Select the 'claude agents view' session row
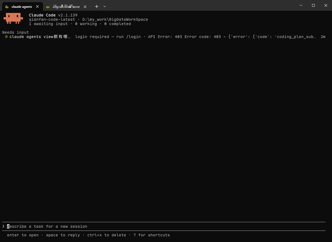Image resolution: width=332 pixels, height=242 pixels. [x=164, y=37]
